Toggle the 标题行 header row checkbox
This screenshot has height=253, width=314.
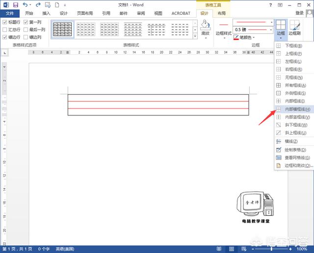[x=5, y=22]
